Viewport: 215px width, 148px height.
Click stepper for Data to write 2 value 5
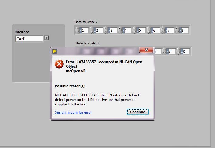(134, 30)
